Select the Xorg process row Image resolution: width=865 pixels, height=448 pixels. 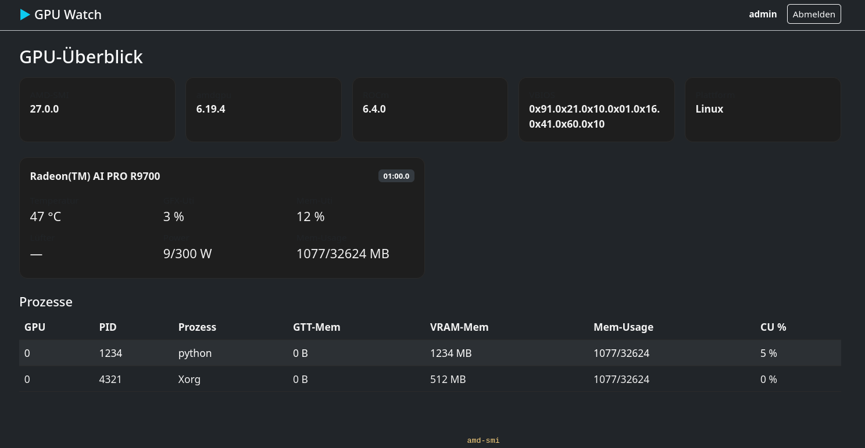tap(430, 379)
